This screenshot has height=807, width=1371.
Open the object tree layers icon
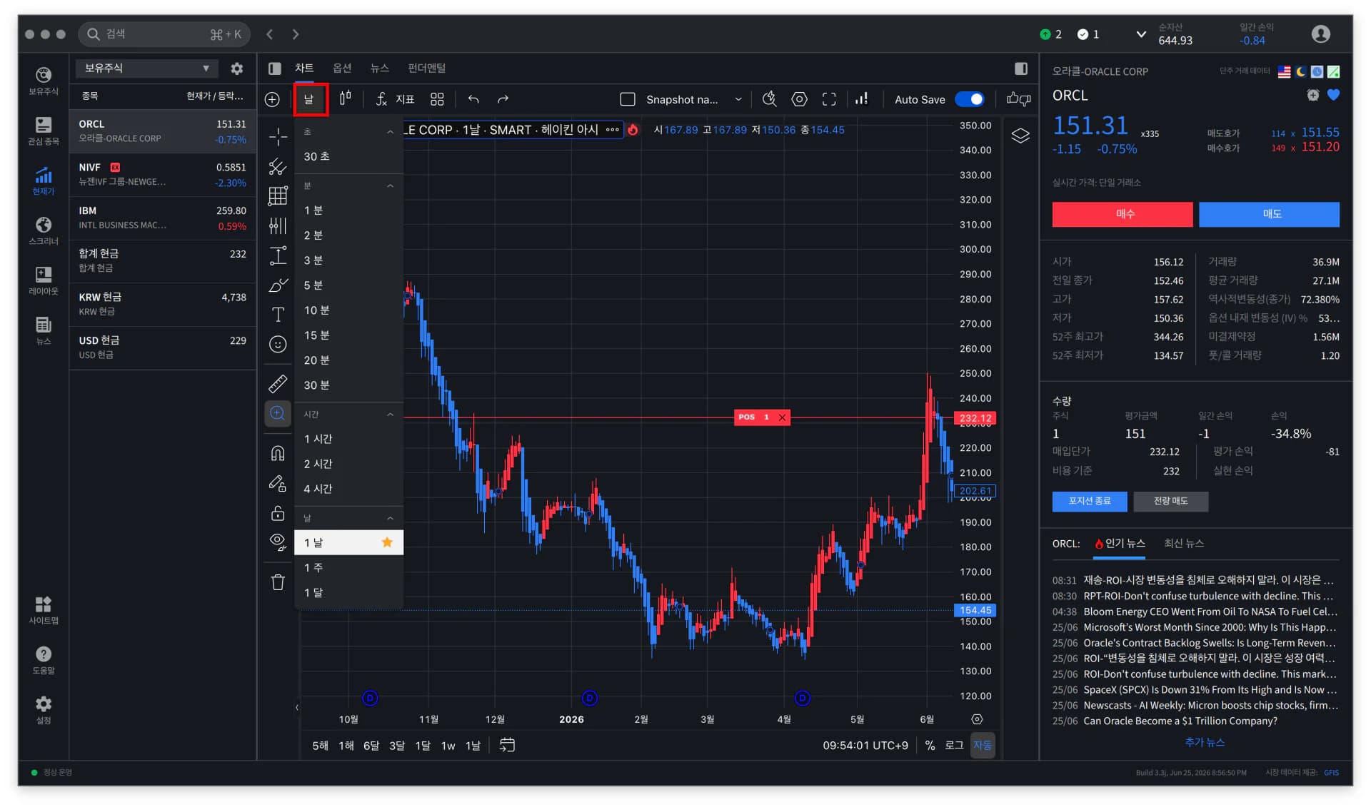tap(1020, 136)
